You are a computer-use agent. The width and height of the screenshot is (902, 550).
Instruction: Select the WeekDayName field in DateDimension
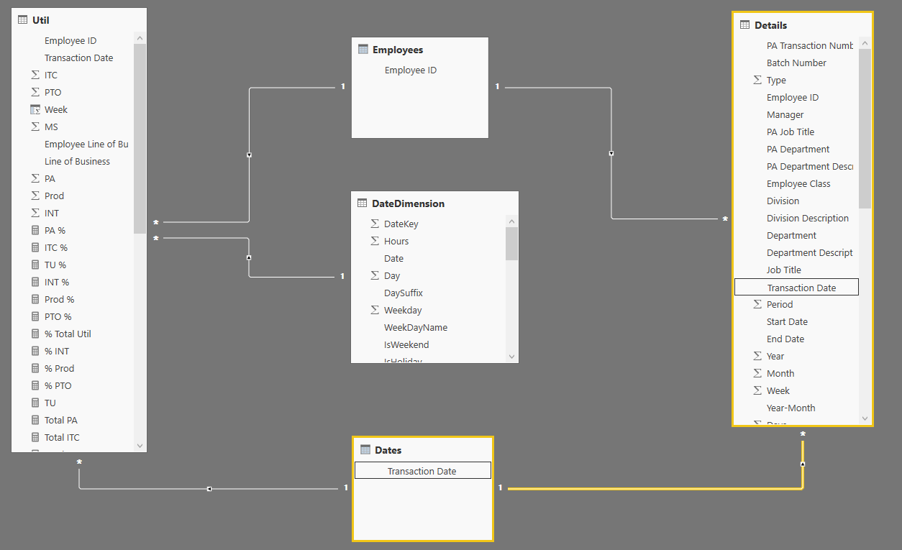point(416,327)
